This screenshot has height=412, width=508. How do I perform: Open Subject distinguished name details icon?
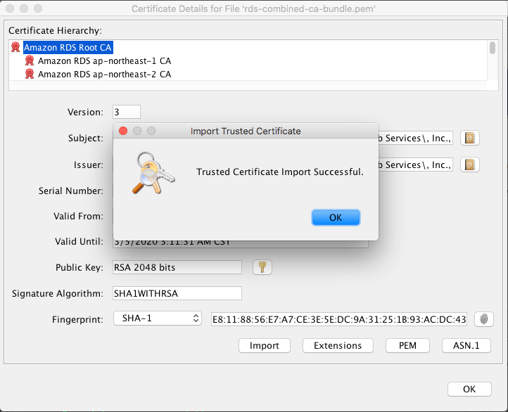click(x=470, y=139)
